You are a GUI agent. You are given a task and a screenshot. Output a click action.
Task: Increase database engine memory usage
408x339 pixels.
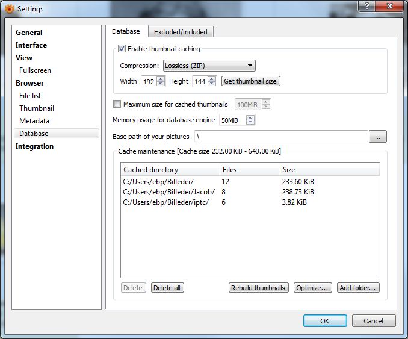click(250, 117)
